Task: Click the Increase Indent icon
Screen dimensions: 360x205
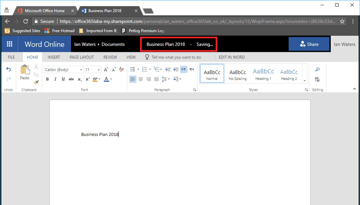Action: (176, 70)
